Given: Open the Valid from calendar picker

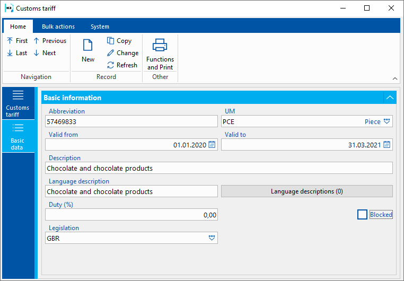Looking at the screenshot, I should click(x=212, y=145).
